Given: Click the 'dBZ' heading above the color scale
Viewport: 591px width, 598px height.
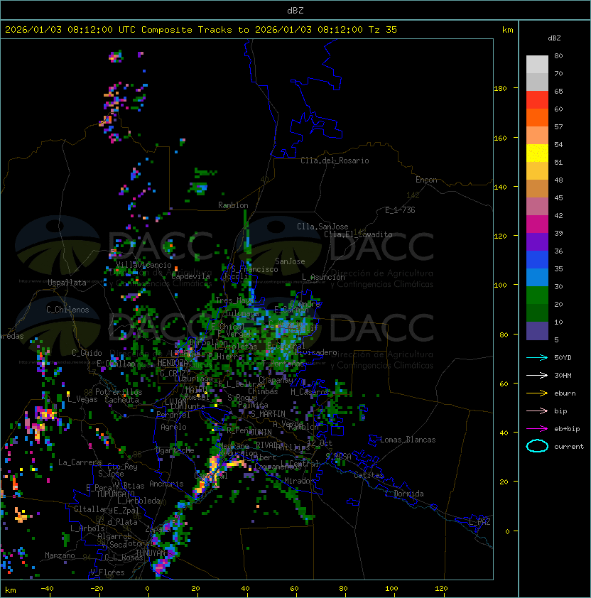Looking at the screenshot, I should [554, 38].
